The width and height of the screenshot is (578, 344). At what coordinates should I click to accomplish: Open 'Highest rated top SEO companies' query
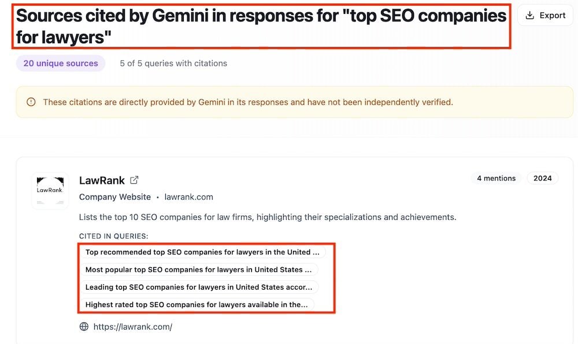[x=197, y=305]
